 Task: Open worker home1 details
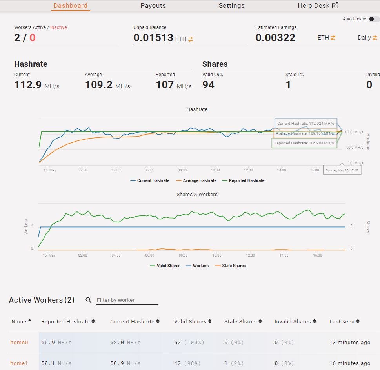(18, 363)
